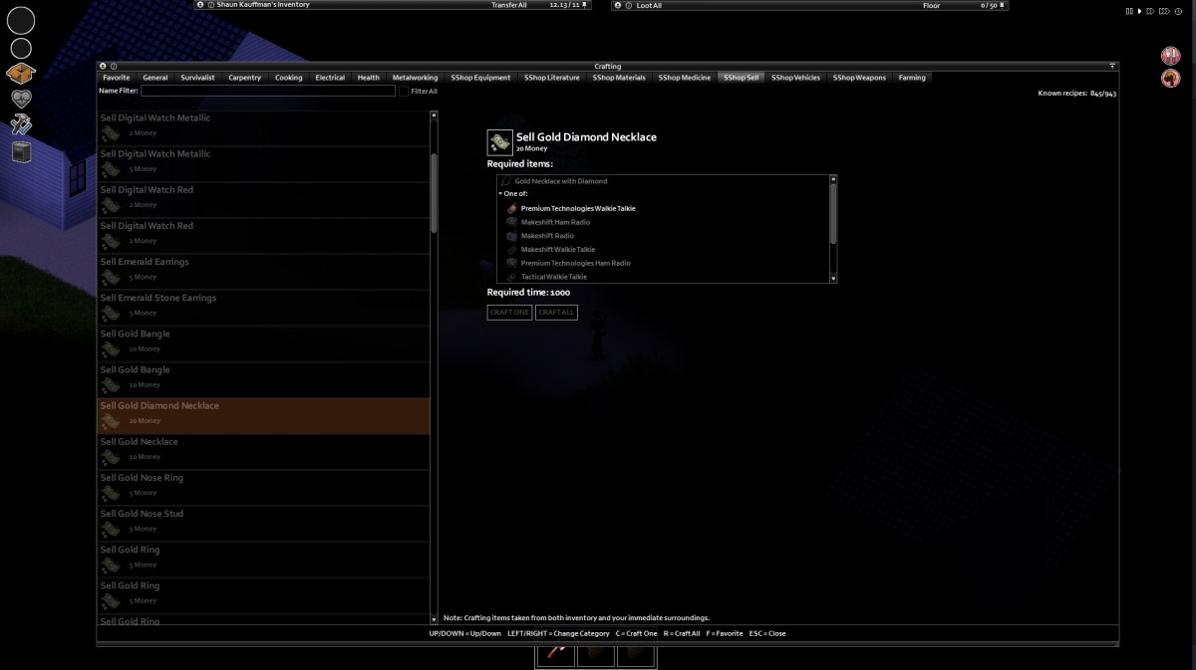Click the CRAFT ONE button
1196x670 pixels.
point(509,313)
